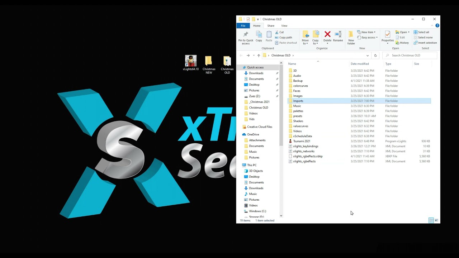Select Zues (Z:) in navigation pane
The image size is (459, 258).
tap(254, 96)
